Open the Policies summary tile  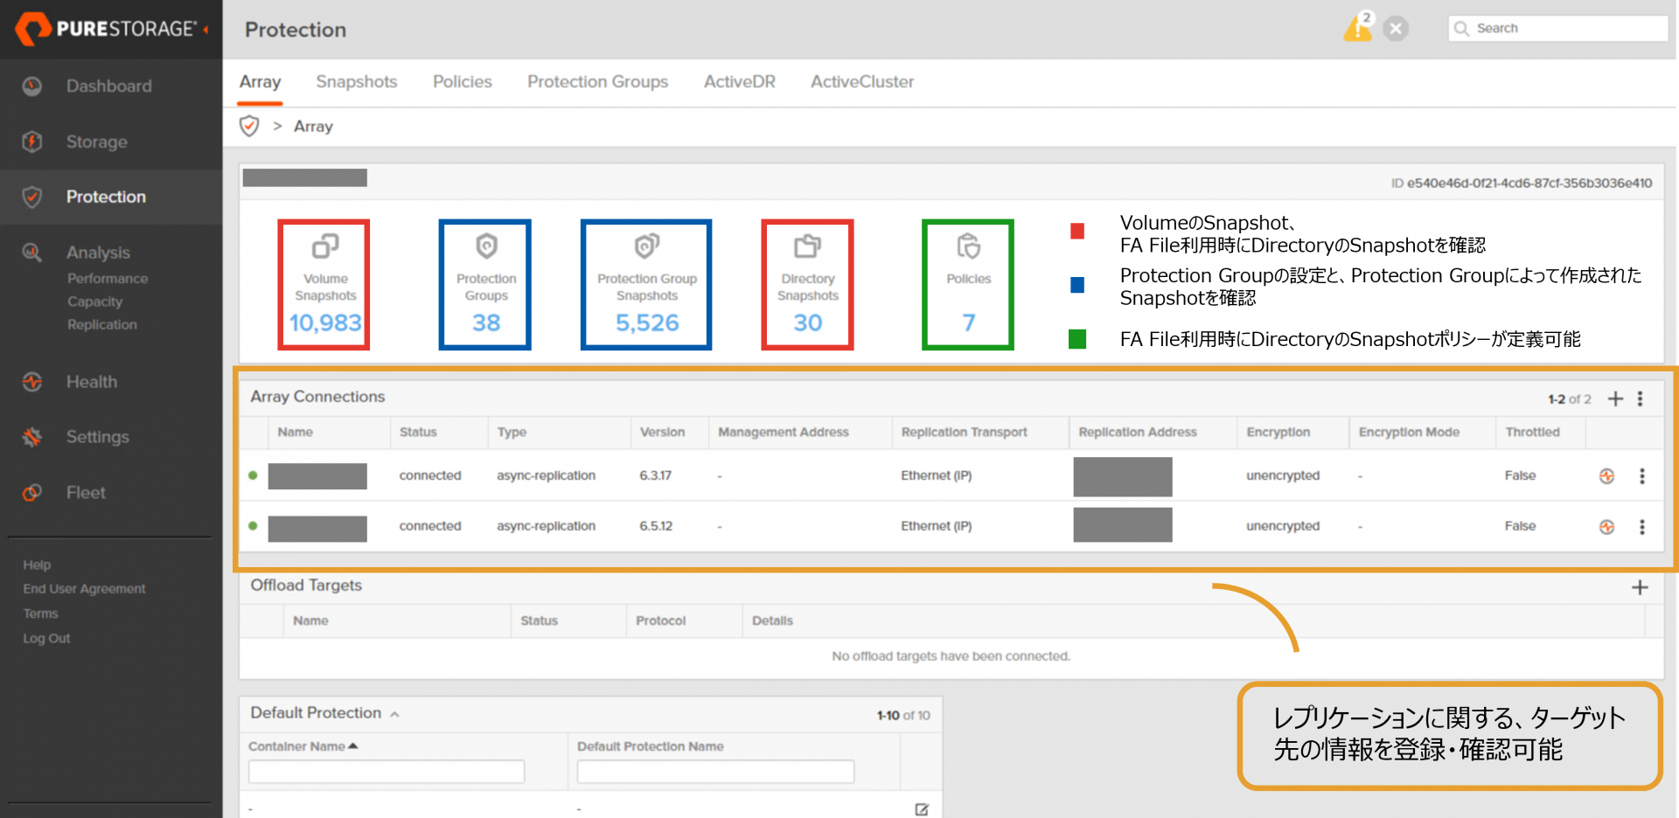pyautogui.click(x=968, y=285)
